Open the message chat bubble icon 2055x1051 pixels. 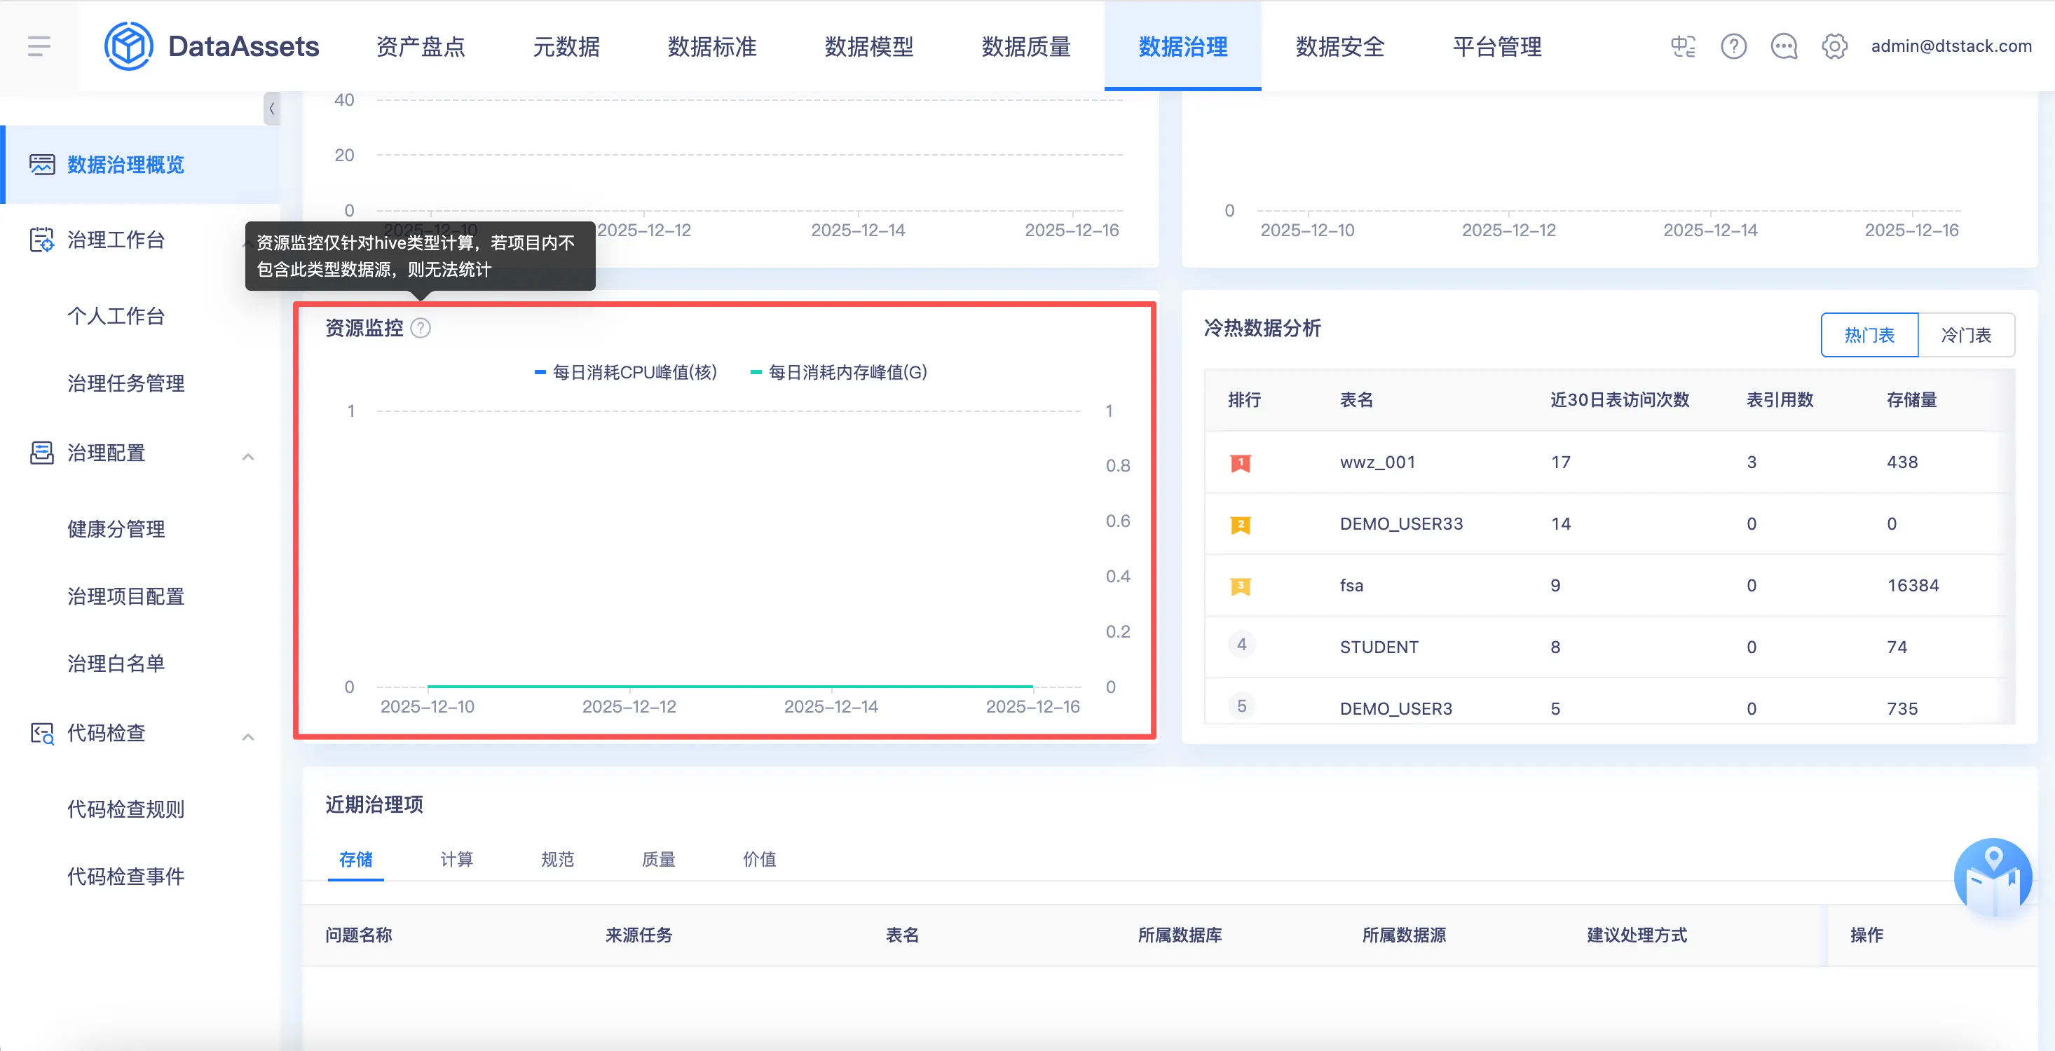[x=1784, y=46]
